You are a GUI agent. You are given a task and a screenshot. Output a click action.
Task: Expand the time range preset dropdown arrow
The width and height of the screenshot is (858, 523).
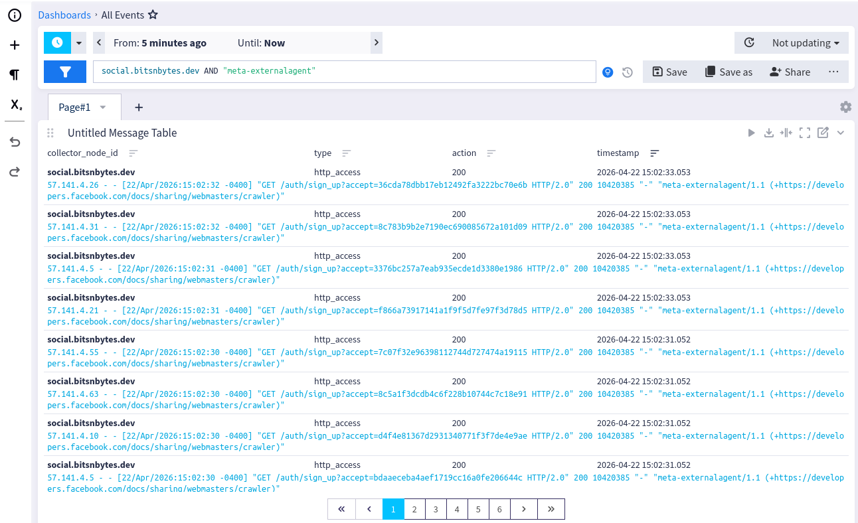79,42
